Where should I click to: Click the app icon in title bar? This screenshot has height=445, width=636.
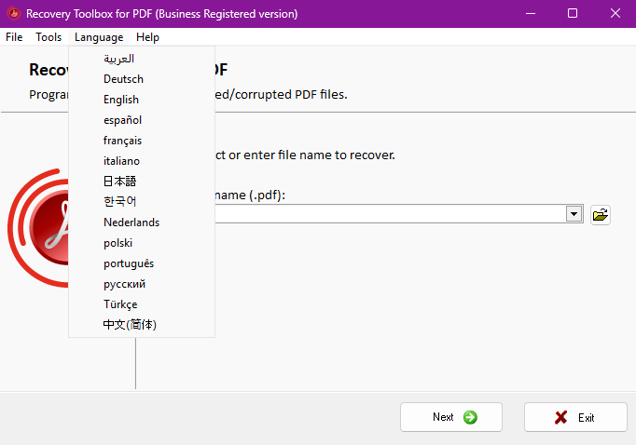[x=13, y=13]
